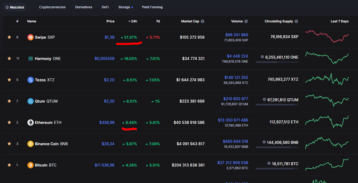Switch to Cryptocurrencies tab
The image size is (358, 183).
52,7
